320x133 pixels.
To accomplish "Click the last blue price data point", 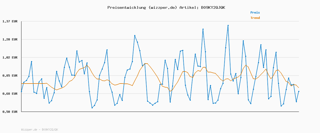I will pyautogui.click(x=299, y=91).
